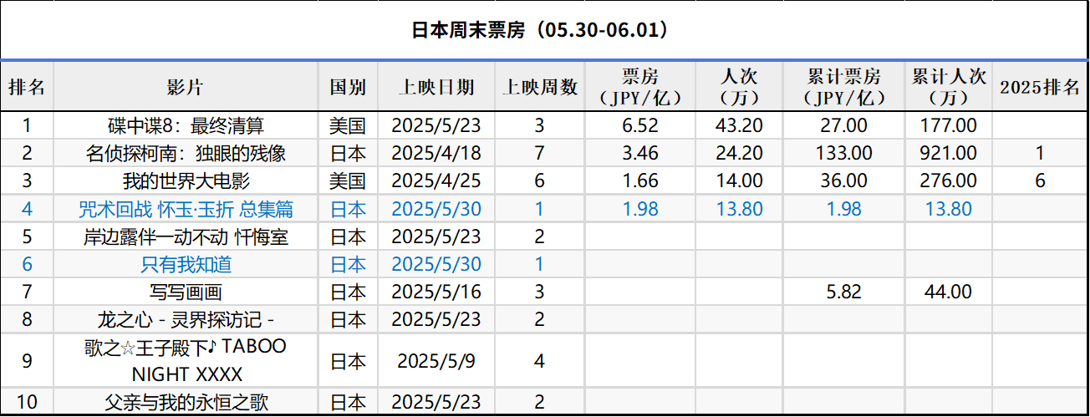Select film name 咒术回战 怀玉·玉折 总集篇

186,208
